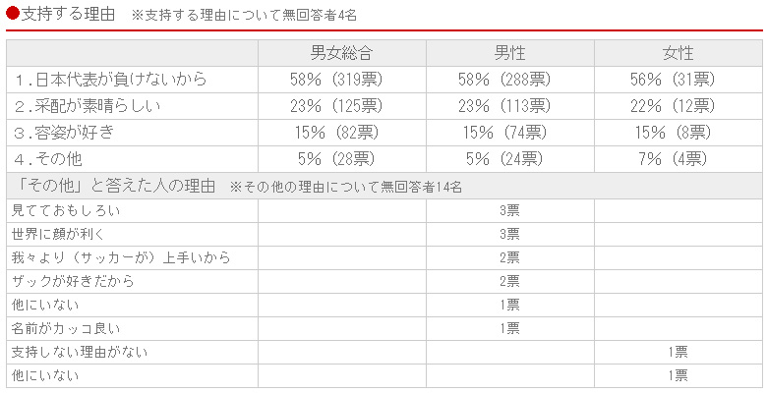Click the row label 2.采配が素晴らしい

pos(88,106)
